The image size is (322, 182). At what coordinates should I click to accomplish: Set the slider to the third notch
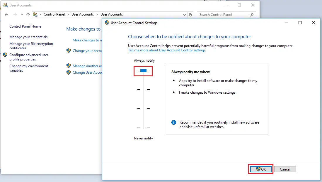pos(144,108)
